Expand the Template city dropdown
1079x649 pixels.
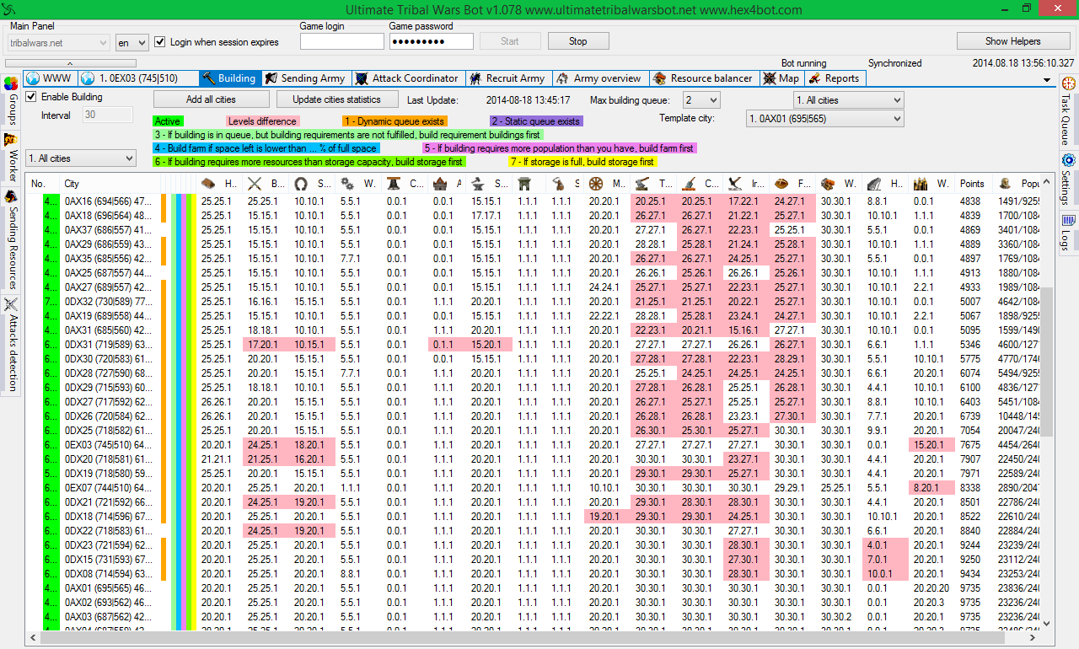[x=824, y=119]
